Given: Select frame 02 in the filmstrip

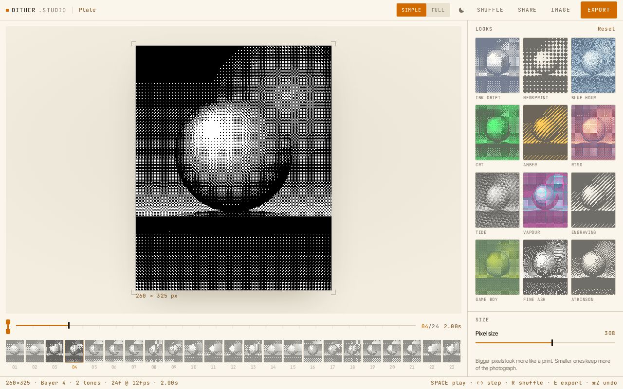Looking at the screenshot, I should click(35, 351).
